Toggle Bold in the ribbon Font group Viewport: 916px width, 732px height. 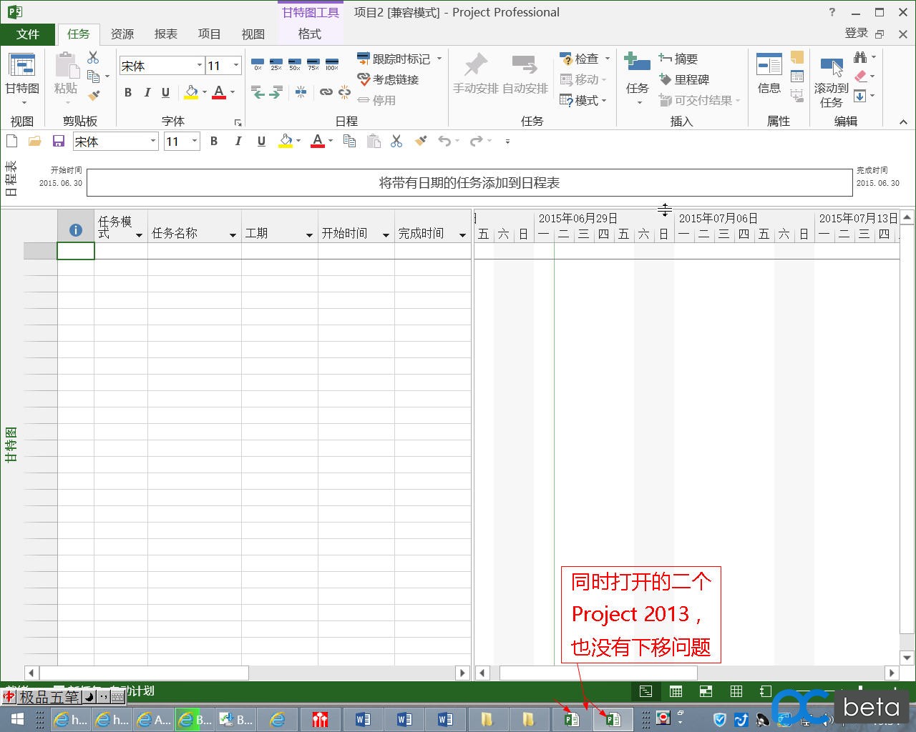[128, 92]
